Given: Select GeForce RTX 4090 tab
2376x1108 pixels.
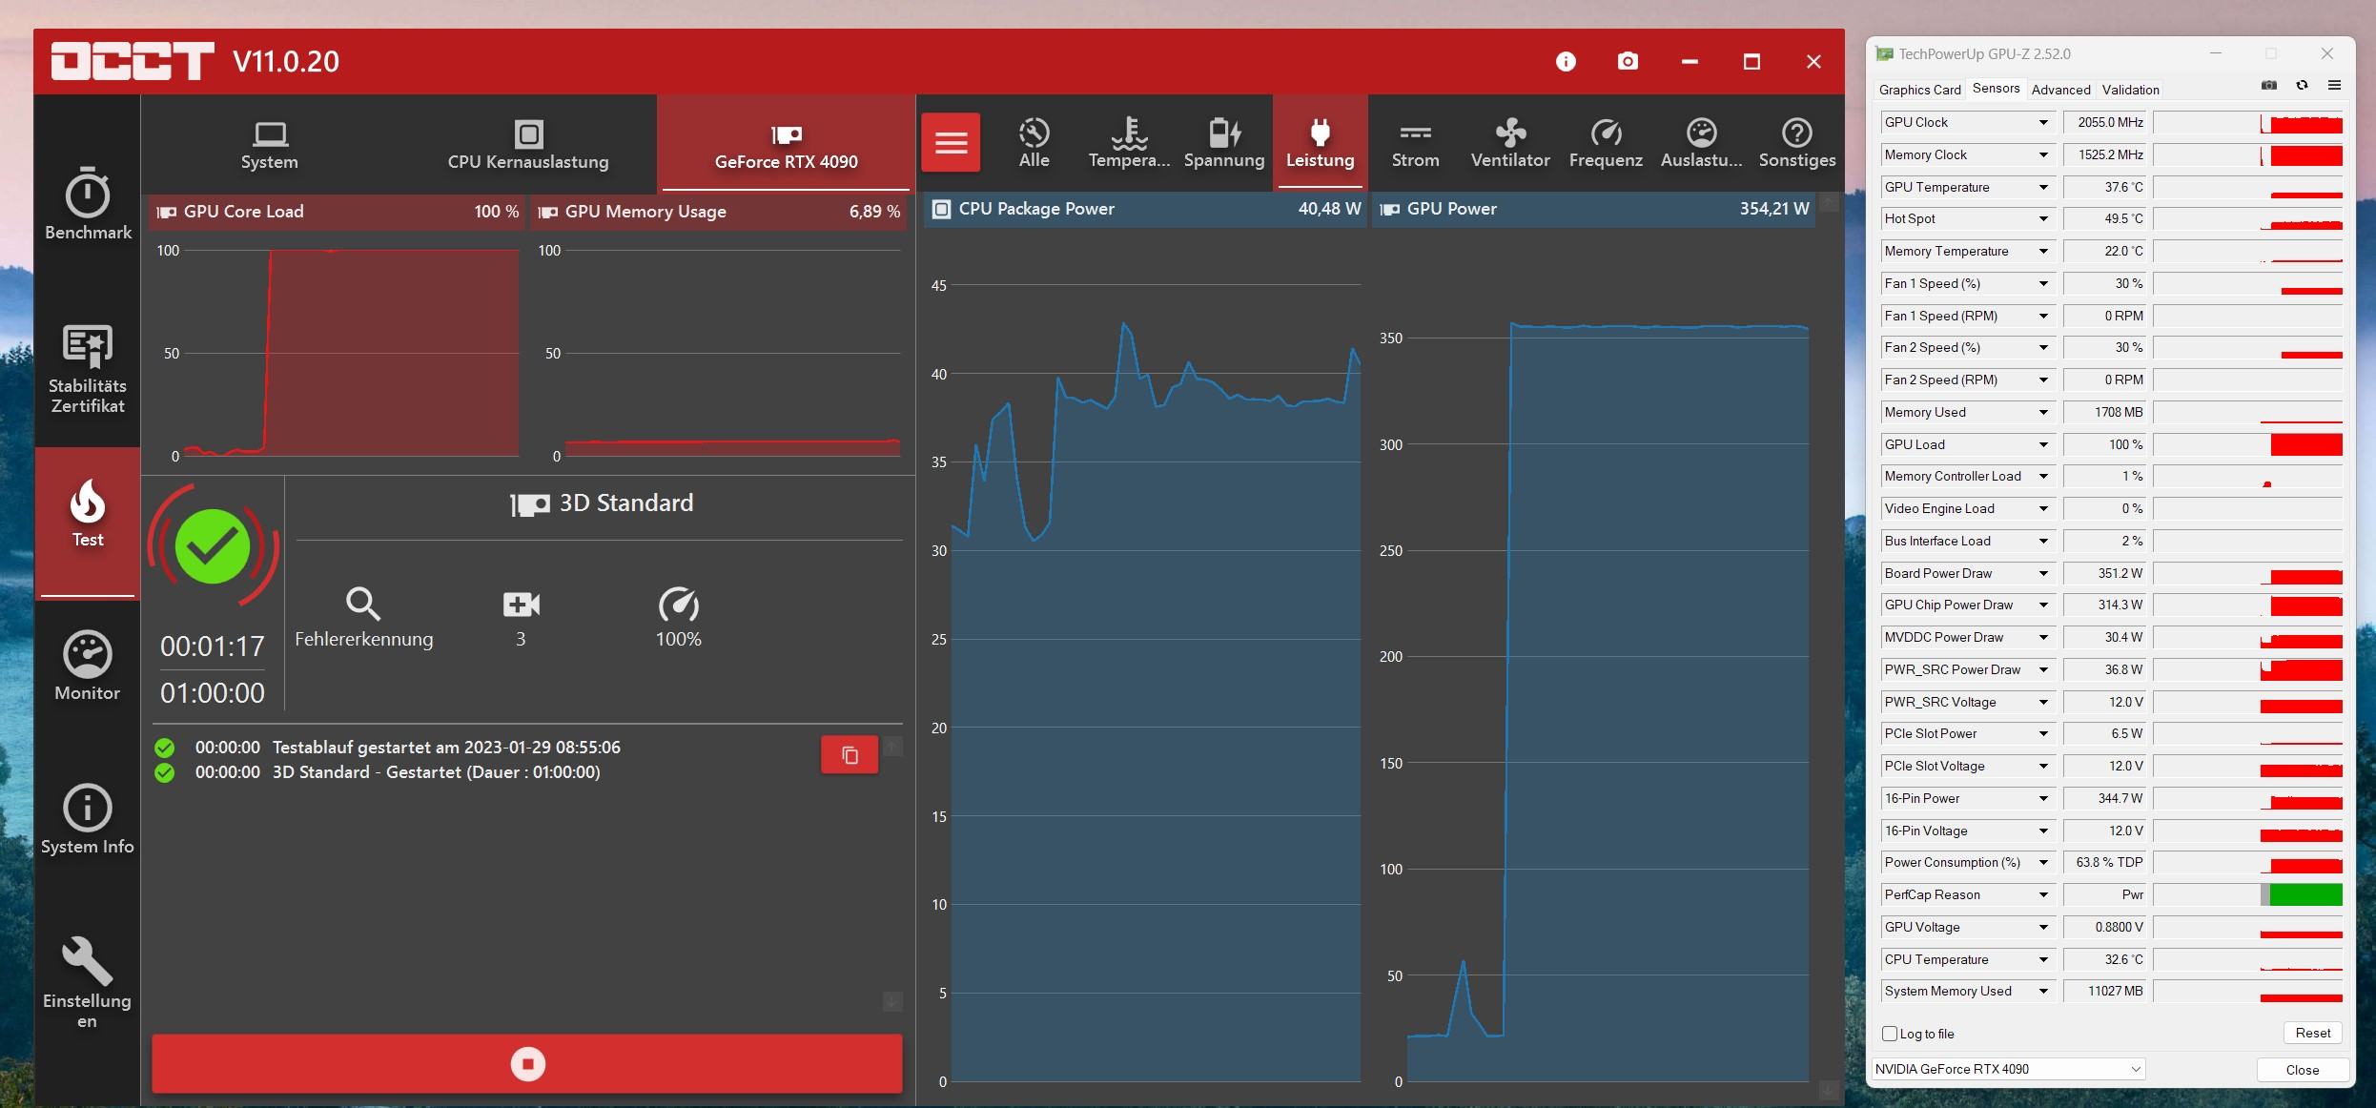Looking at the screenshot, I should 786,145.
